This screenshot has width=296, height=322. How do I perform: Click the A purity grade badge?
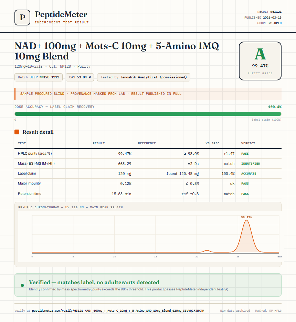(260, 61)
